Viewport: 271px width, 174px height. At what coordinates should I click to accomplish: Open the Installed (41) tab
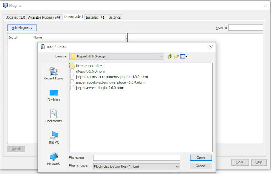point(96,17)
